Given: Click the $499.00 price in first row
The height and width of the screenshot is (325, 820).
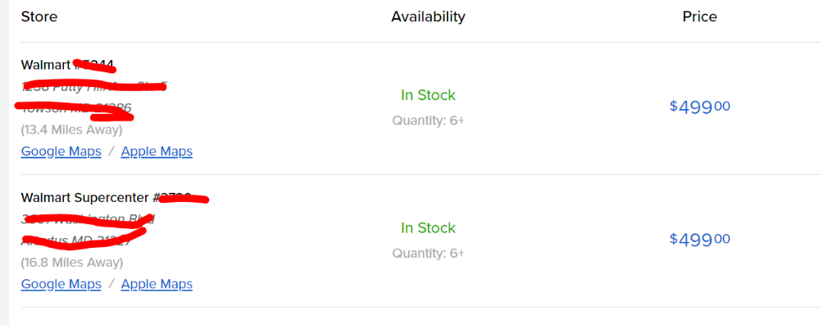Looking at the screenshot, I should point(699,107).
